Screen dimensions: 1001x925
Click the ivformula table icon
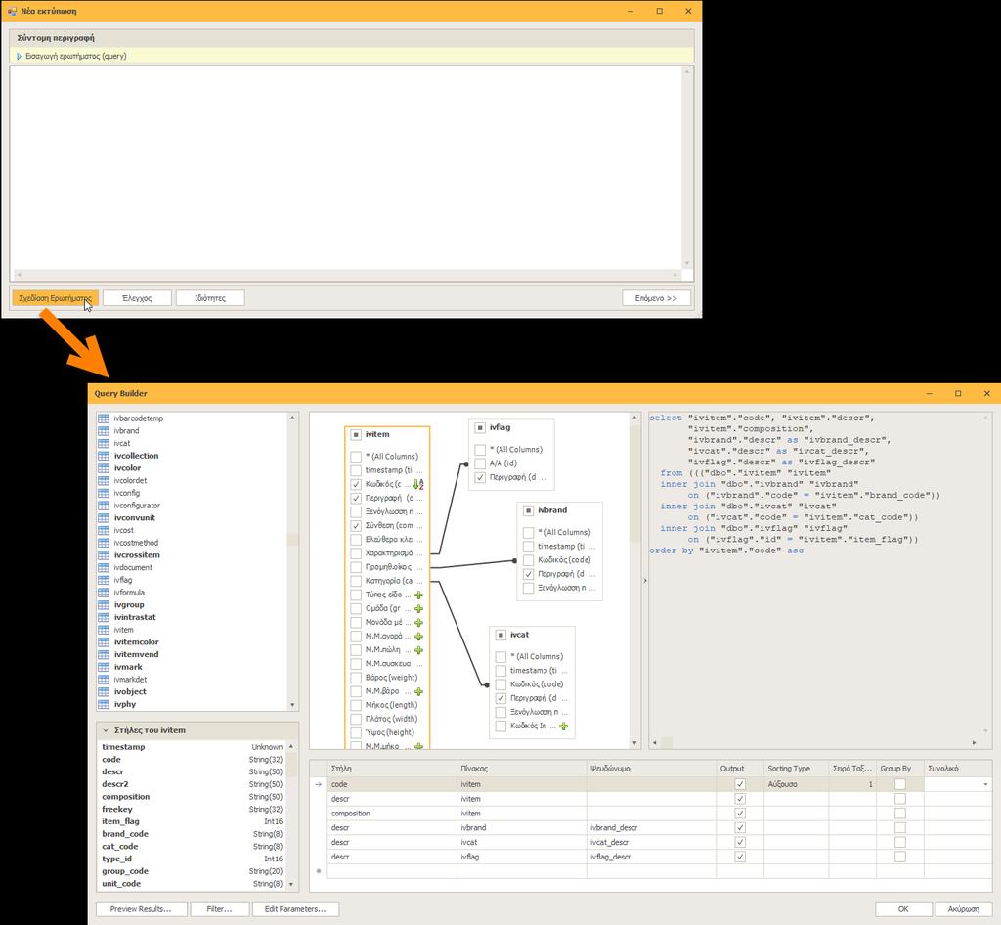click(104, 593)
